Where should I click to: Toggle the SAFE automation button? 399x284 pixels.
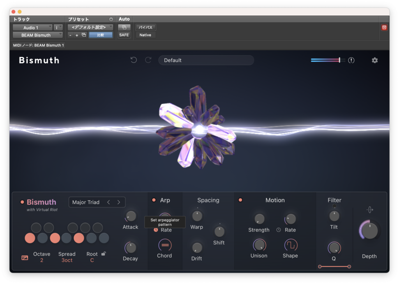point(124,35)
